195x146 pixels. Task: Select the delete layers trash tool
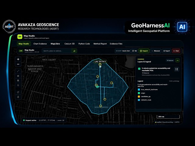(x=18, y=97)
